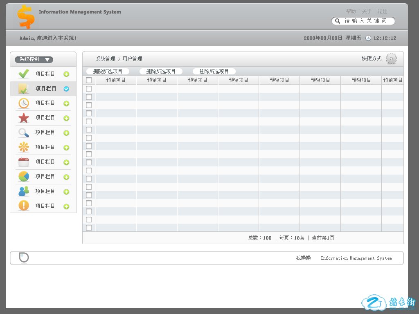Click green plus beside the exclamation item
Image resolution: width=419 pixels, height=314 pixels.
tap(66, 206)
